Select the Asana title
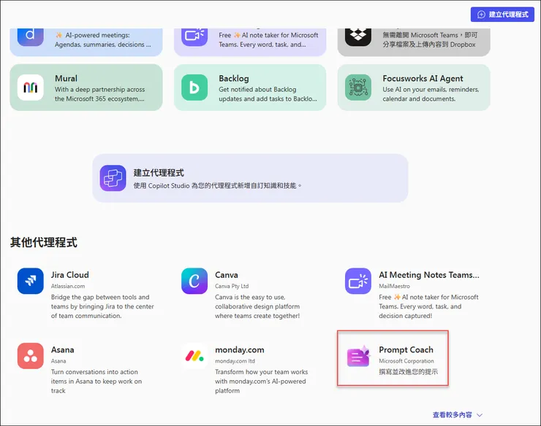 (x=62, y=350)
